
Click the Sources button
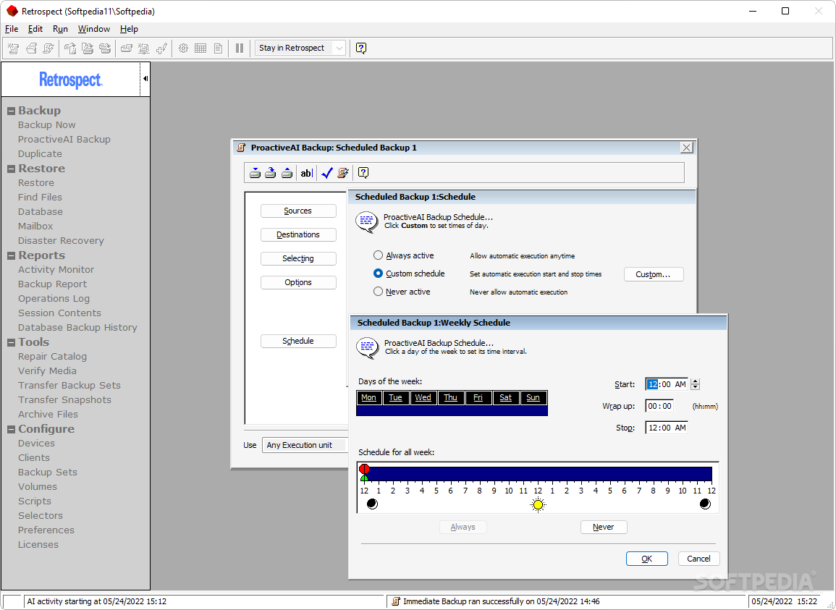point(298,211)
